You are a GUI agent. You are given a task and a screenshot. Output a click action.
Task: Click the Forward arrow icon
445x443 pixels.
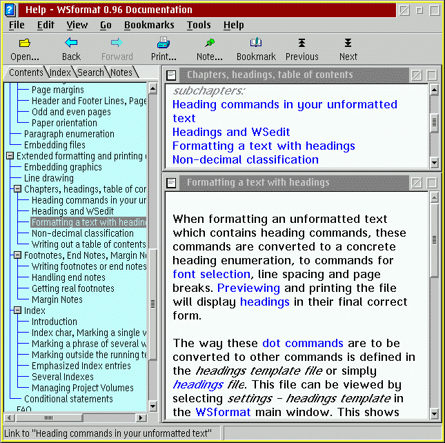click(x=117, y=43)
